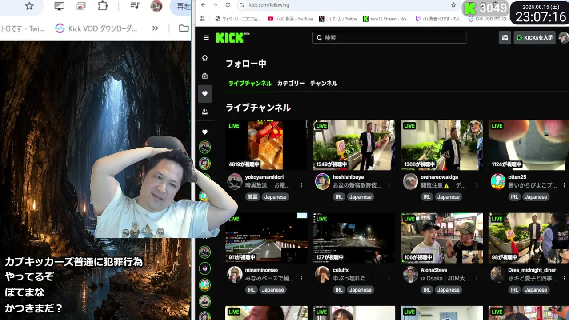
Task: Open yokoyamamidori live thumbnail with 4819 viewers
Action: [266, 145]
